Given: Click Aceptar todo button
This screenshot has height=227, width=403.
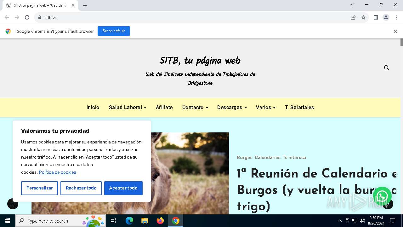Looking at the screenshot, I should tap(123, 188).
